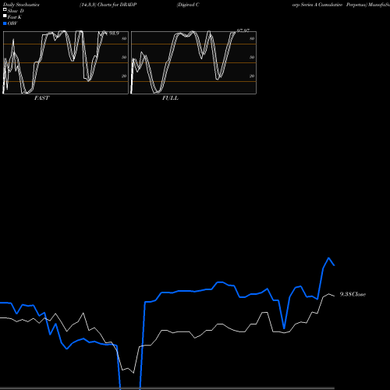Click the Fast K legend swatch
Image resolution: width=390 pixels, height=390 pixels.
(x=5, y=16)
